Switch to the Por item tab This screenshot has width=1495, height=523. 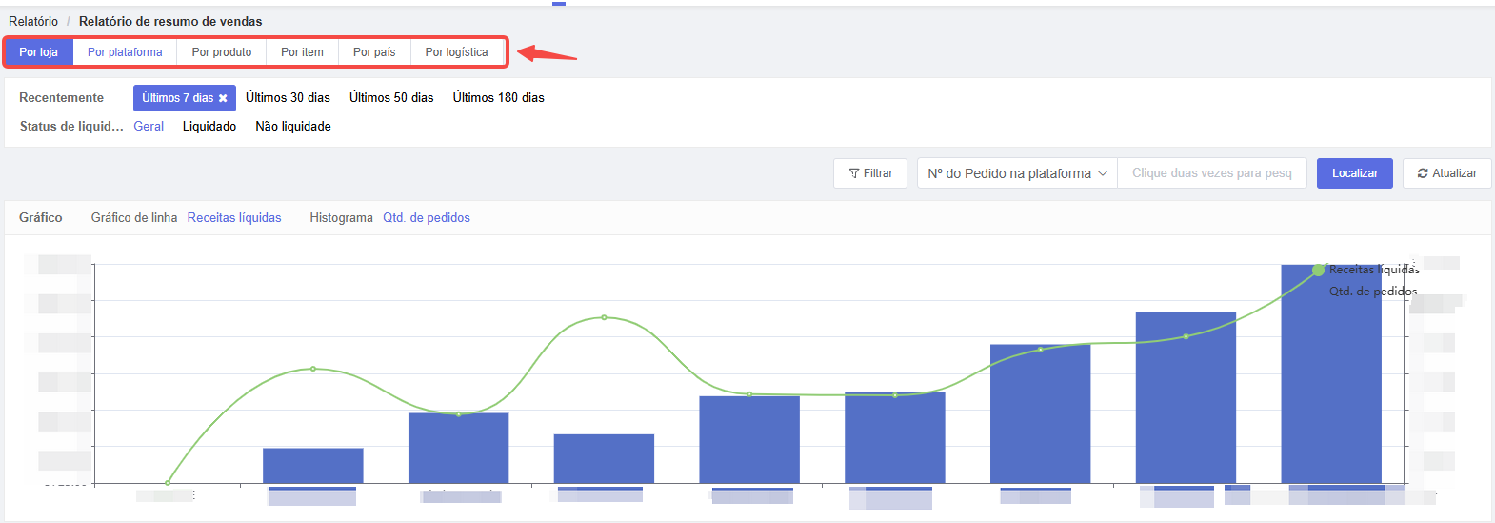tap(302, 52)
